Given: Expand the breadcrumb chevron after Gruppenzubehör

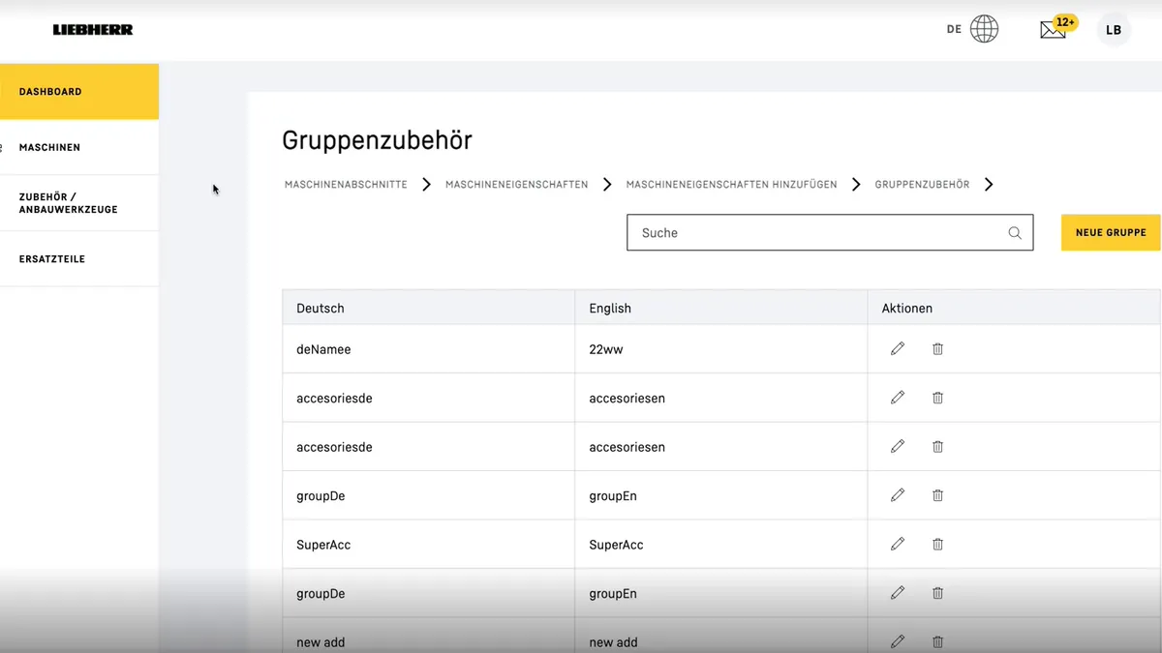Looking at the screenshot, I should click(x=989, y=184).
